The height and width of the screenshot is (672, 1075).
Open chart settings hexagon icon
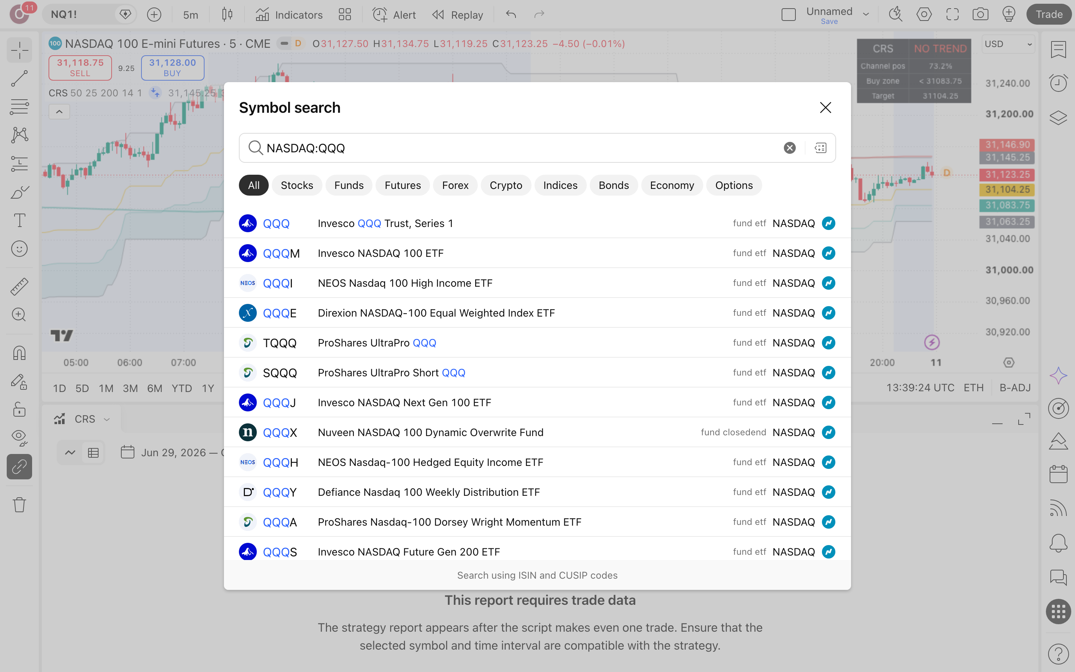(924, 15)
